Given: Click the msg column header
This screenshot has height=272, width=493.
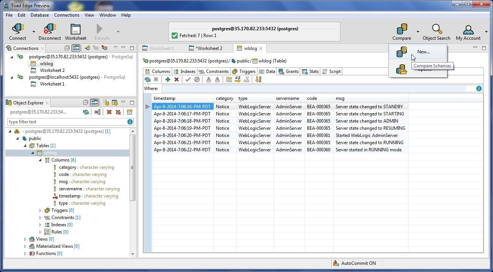Looking at the screenshot, I should pyautogui.click(x=371, y=98).
